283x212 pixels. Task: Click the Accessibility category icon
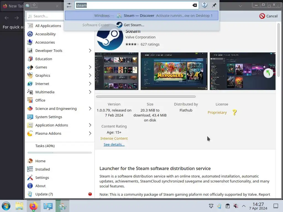30,34
